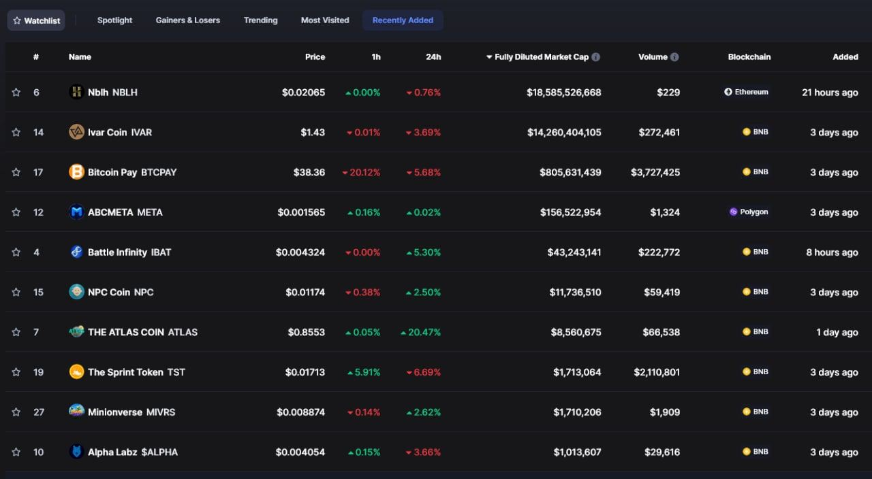Click the Polygon blockchain badge for ABCMETA
This screenshot has height=479, width=872.
tap(749, 212)
